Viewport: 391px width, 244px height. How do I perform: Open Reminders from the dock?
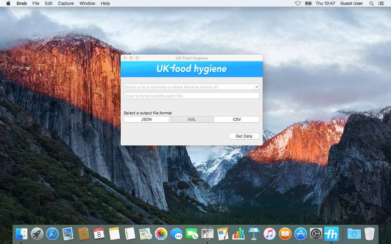[130, 234]
